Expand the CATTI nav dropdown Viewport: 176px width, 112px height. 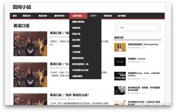coord(94,16)
